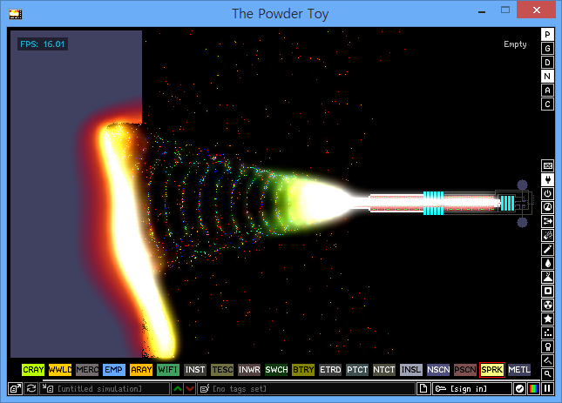Select the INSL element
562x403 pixels.
411,370
